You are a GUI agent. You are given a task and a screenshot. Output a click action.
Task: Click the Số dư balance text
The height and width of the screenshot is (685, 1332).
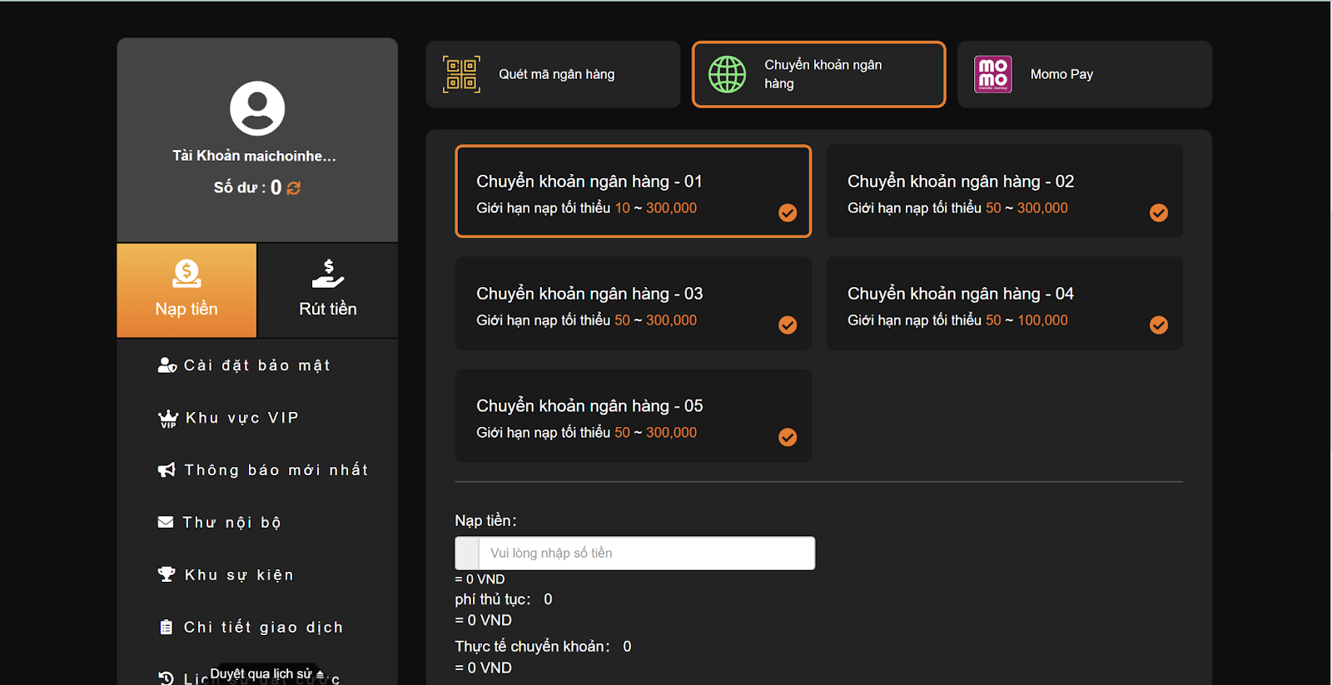(x=247, y=188)
